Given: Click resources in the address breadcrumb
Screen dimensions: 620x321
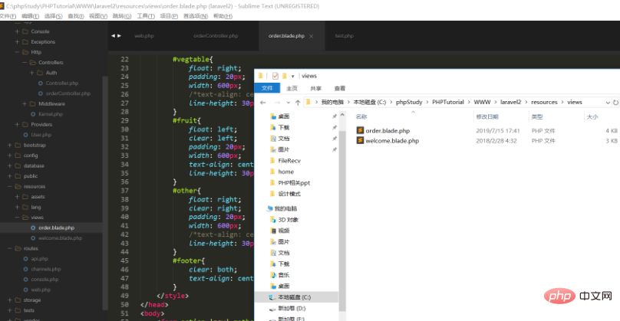Looking at the screenshot, I should tap(544, 102).
